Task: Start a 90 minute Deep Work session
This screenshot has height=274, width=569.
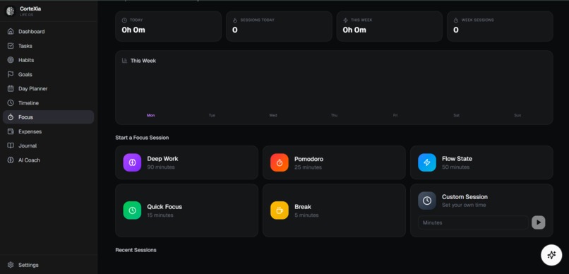Action: pyautogui.click(x=186, y=162)
